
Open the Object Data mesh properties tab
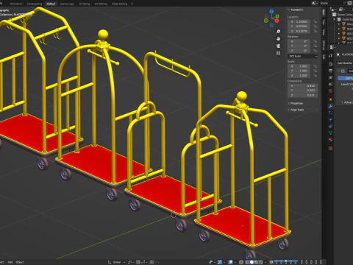[x=330, y=132]
